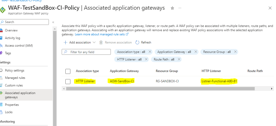Open WAF-TestSandBox-CI-Policy breadcrumb link
The image size is (276, 126).
22,1
